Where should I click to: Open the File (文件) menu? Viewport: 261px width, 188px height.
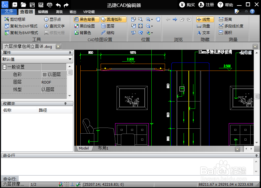tap(9, 11)
